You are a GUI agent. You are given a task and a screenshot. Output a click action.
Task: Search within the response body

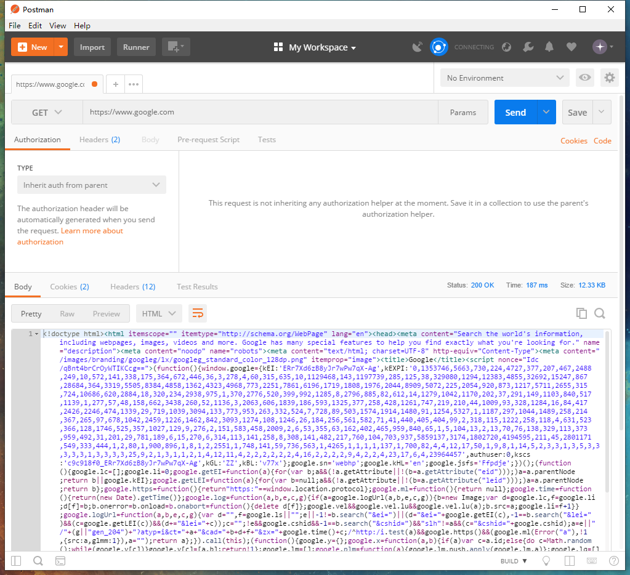(x=600, y=313)
